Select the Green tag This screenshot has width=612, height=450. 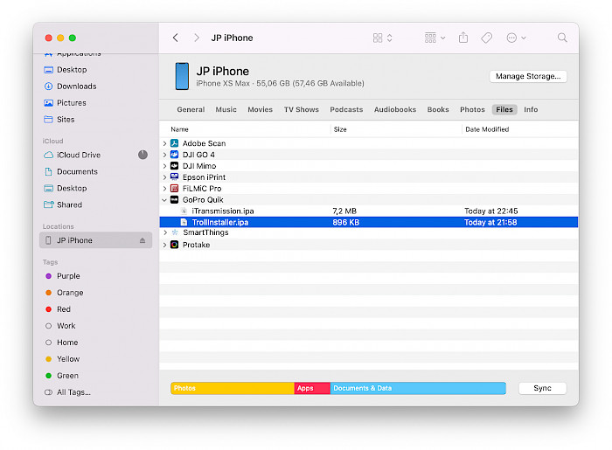[x=62, y=376]
